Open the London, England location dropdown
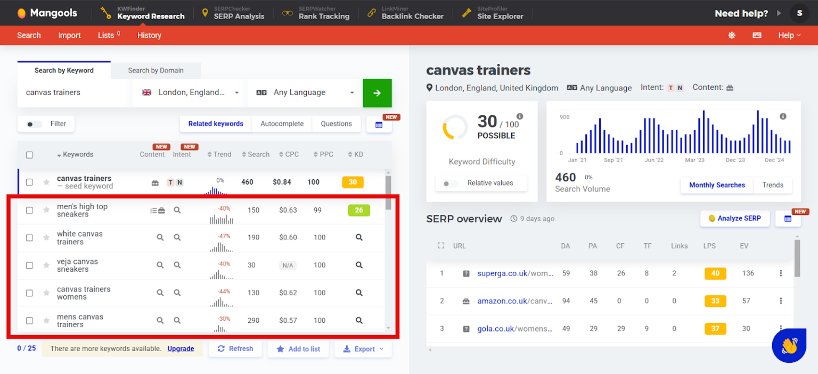The width and height of the screenshot is (818, 374). 188,92
